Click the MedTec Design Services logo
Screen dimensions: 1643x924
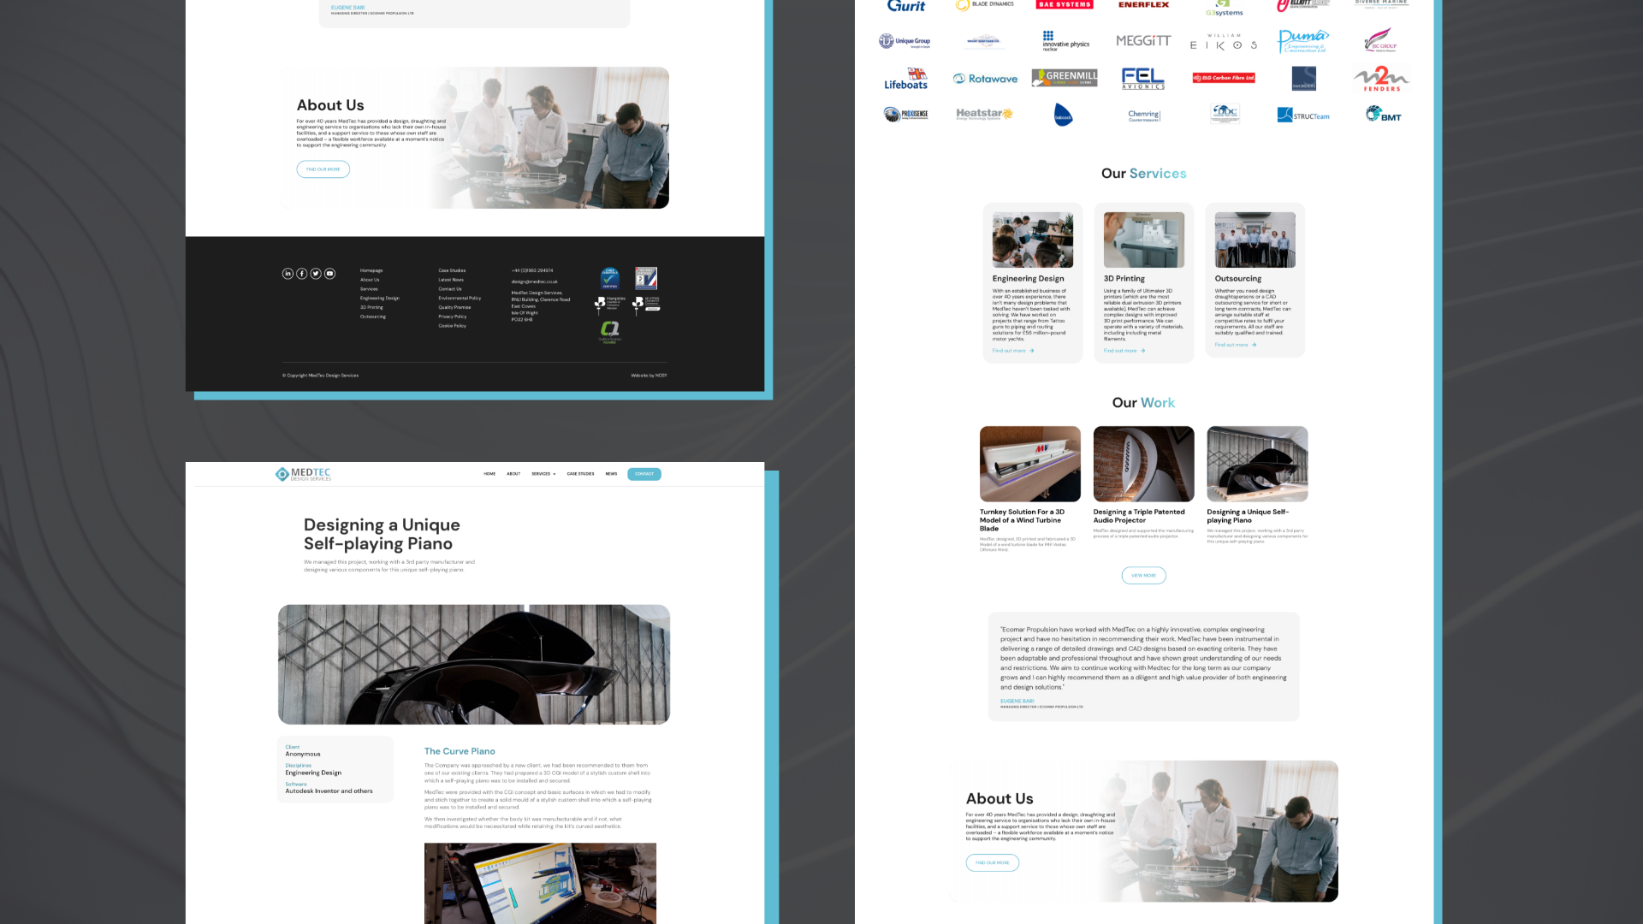tap(303, 474)
